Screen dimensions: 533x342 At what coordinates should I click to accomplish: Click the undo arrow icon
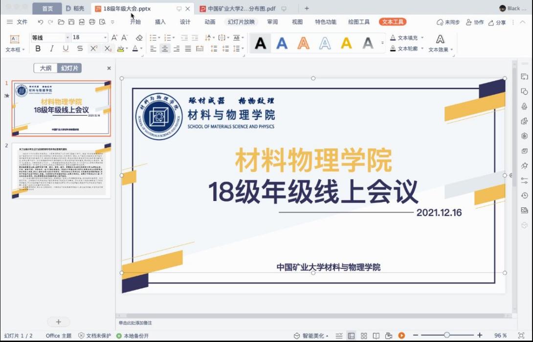coord(40,22)
